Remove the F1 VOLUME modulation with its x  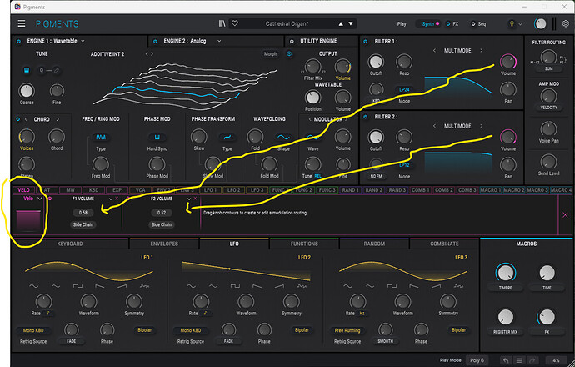tap(117, 199)
